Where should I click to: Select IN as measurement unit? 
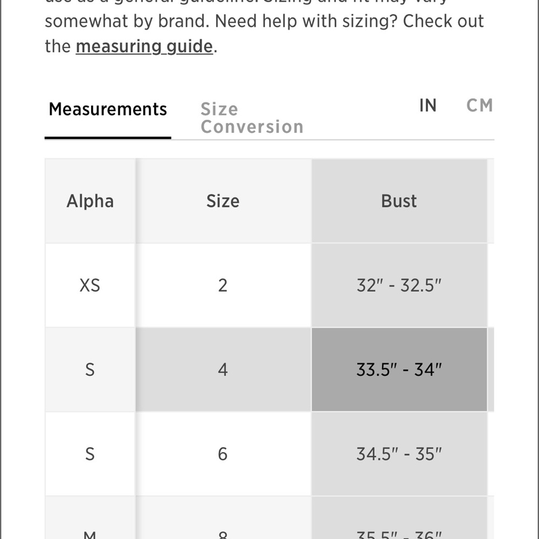tap(427, 105)
